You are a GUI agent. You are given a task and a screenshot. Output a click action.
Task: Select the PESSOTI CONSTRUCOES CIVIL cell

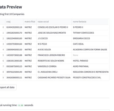point(90,78)
